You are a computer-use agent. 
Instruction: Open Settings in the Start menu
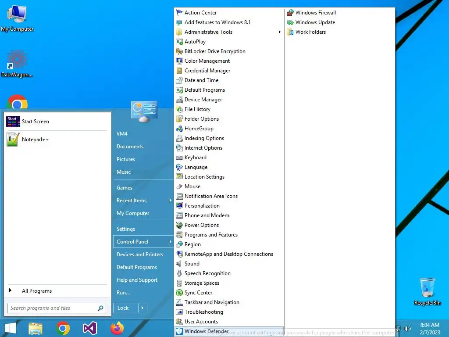click(126, 229)
